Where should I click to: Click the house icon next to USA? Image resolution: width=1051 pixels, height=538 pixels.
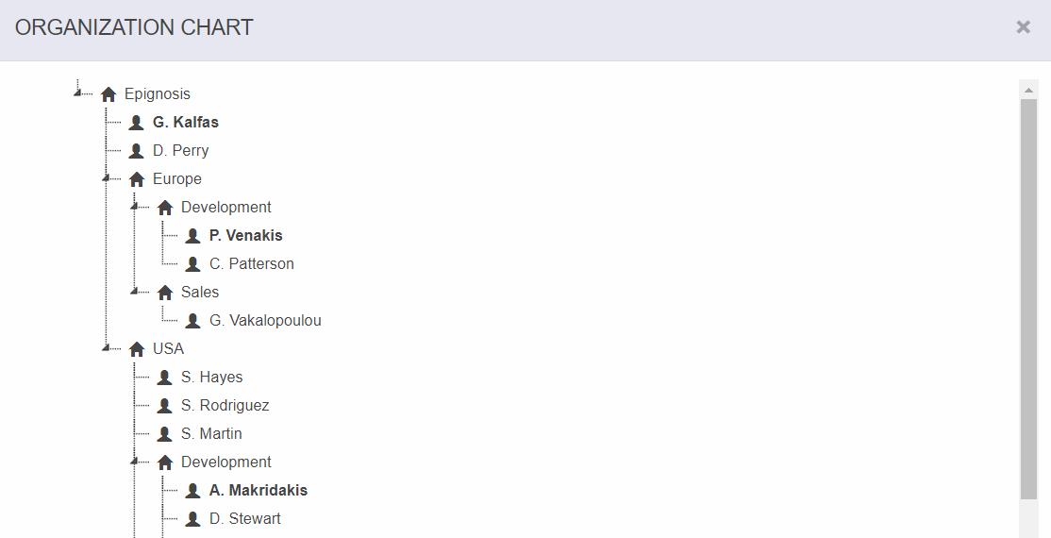tap(137, 349)
